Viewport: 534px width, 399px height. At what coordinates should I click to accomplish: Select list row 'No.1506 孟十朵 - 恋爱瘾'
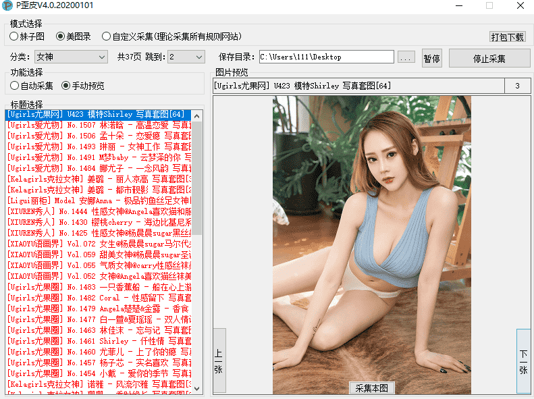pos(99,136)
